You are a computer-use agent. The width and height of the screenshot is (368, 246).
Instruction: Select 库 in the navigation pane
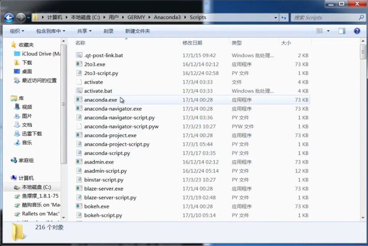17,98
